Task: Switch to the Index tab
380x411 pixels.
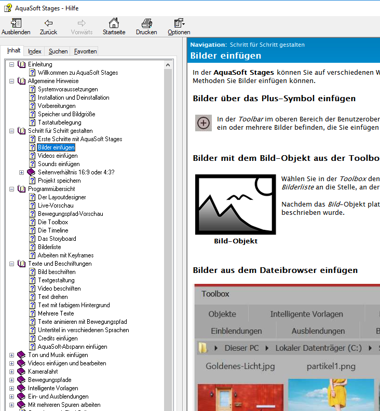Action: click(35, 51)
